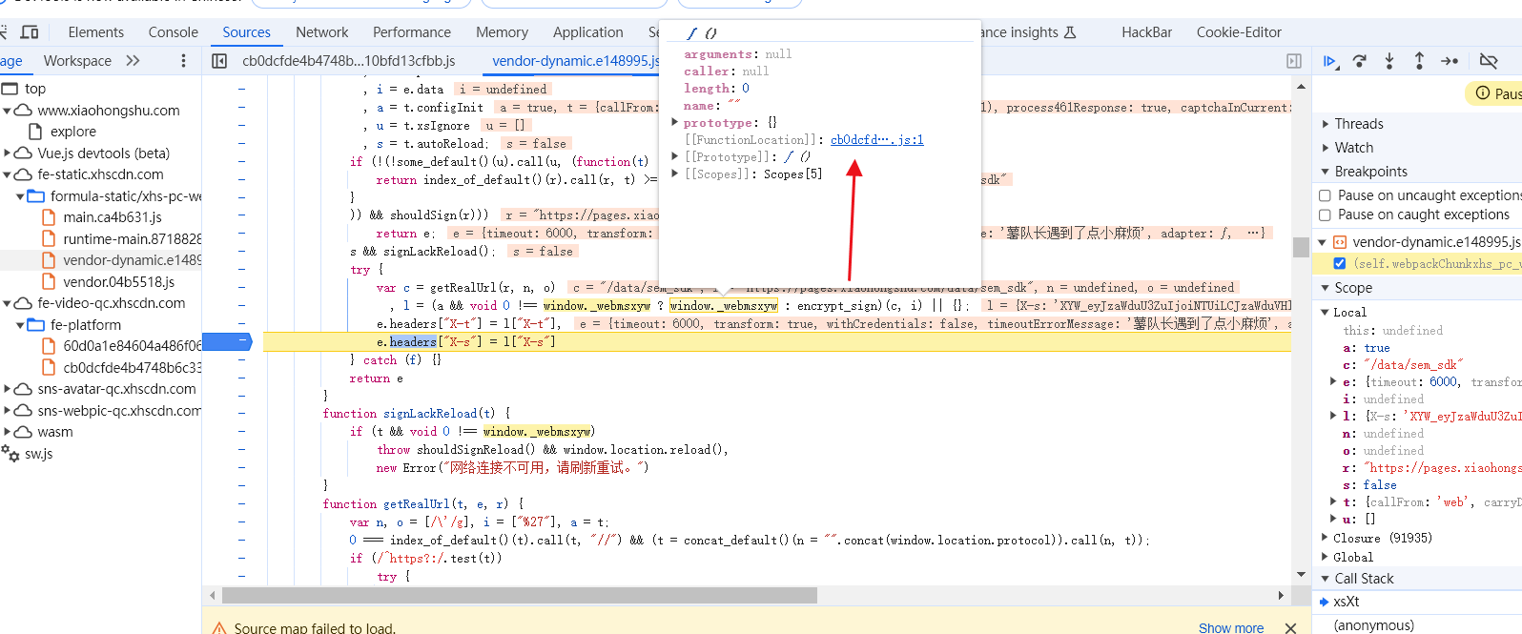Click the Show more link

tap(1230, 627)
